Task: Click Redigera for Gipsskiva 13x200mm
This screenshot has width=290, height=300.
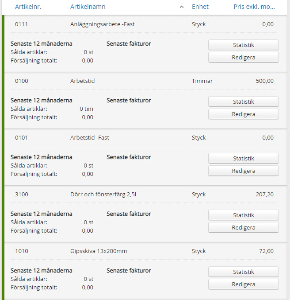Action: click(x=243, y=284)
